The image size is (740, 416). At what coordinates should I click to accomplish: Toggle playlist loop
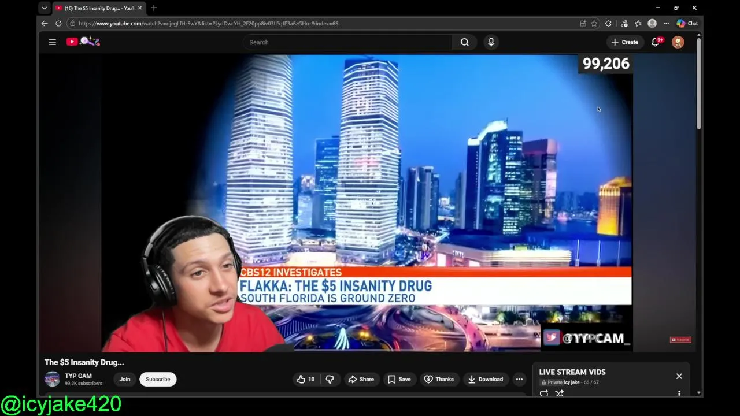pyautogui.click(x=543, y=393)
